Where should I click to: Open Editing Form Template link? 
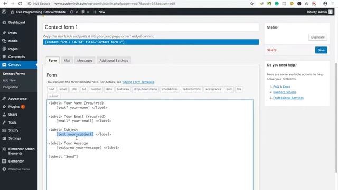138,82
